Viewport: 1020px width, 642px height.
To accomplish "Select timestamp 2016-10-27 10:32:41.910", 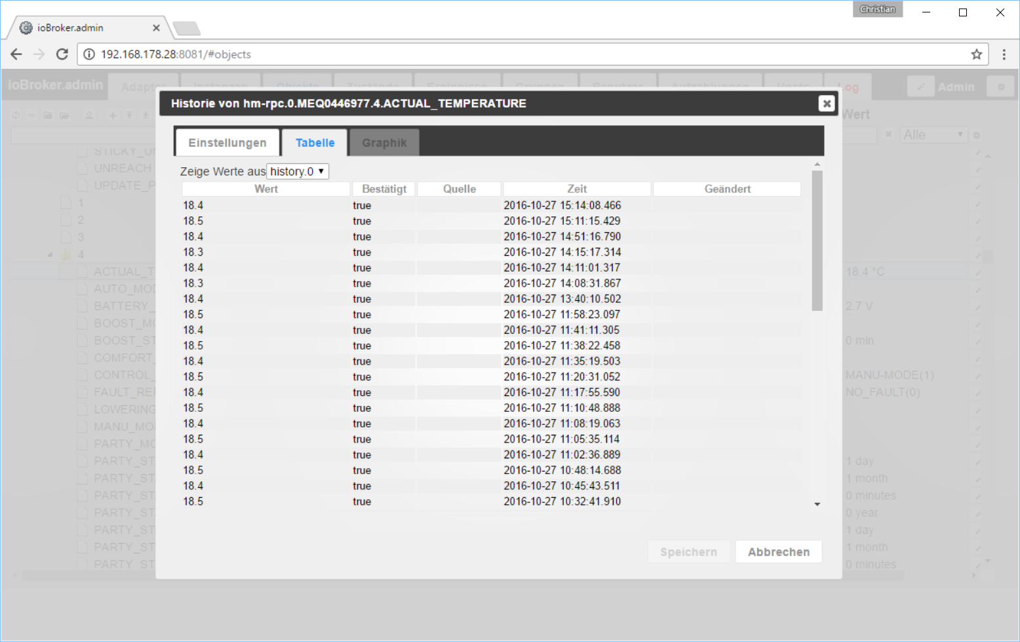I will click(x=562, y=501).
